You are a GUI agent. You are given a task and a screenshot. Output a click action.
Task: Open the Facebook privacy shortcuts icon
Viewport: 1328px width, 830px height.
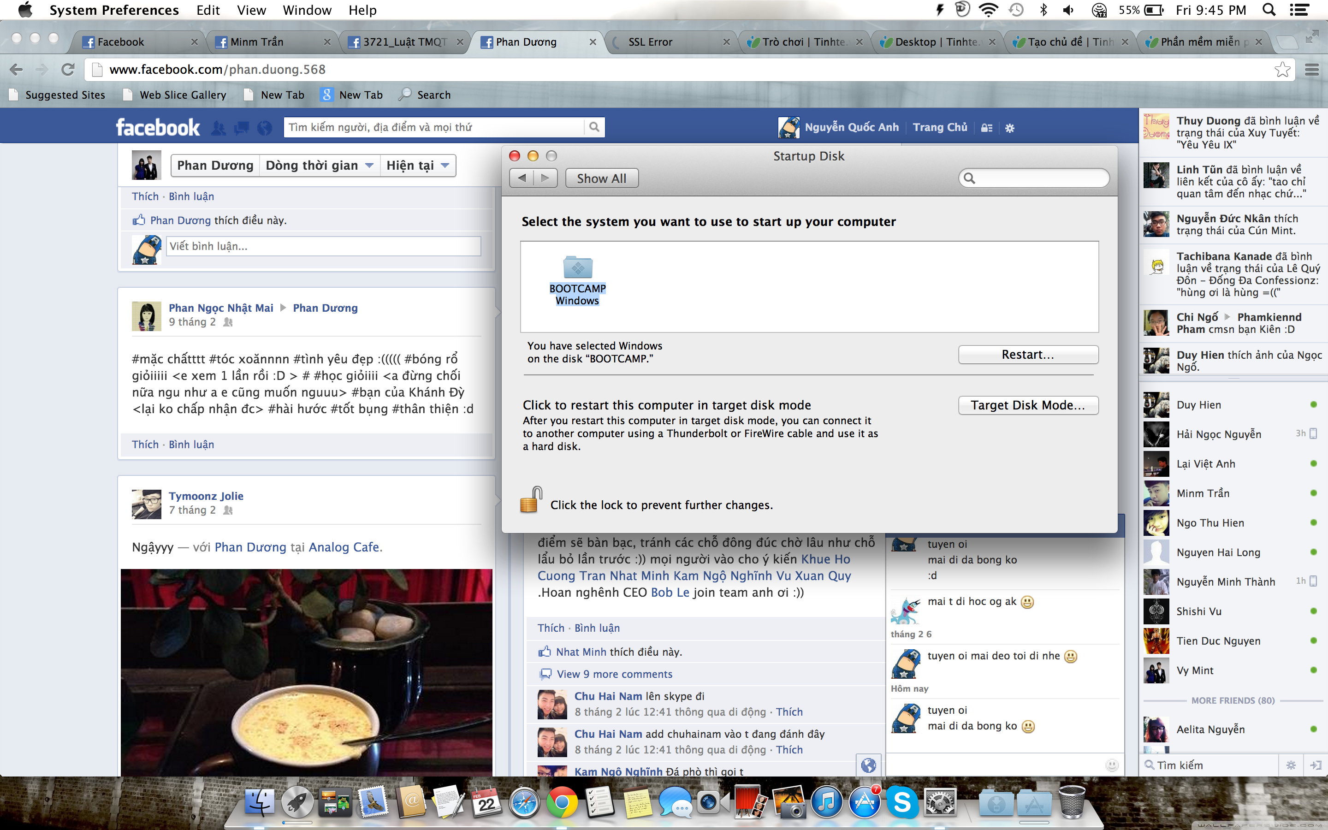coord(987,129)
